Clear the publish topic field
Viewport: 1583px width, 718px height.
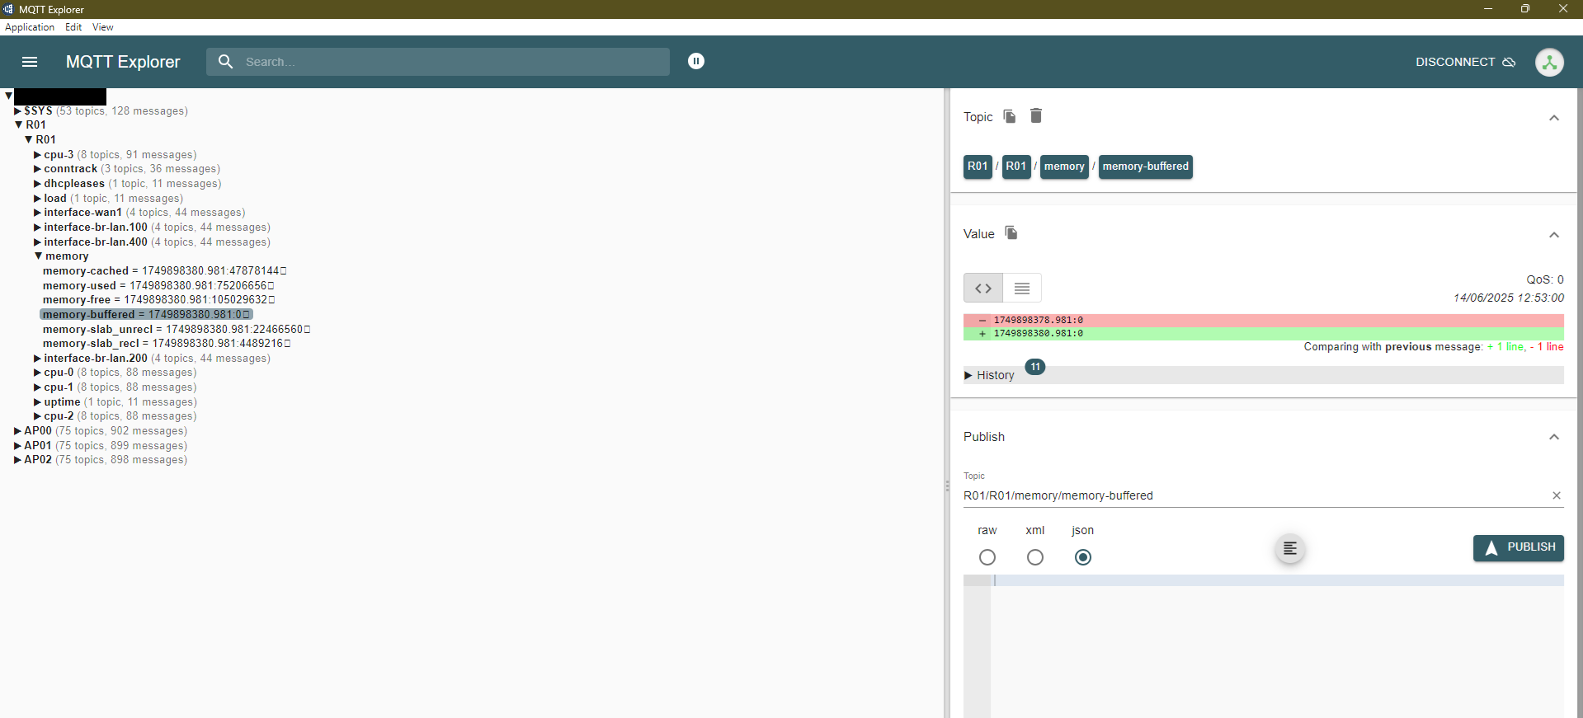(x=1557, y=495)
